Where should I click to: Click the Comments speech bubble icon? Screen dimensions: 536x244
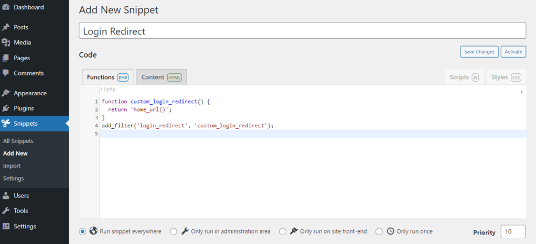pyautogui.click(x=5, y=73)
